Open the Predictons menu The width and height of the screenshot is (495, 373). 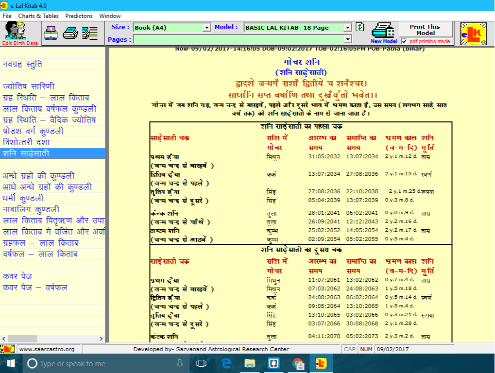(x=79, y=16)
